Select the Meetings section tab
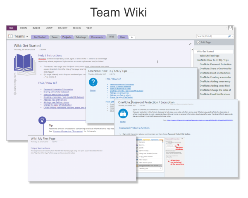248x198 pixels. [81, 37]
